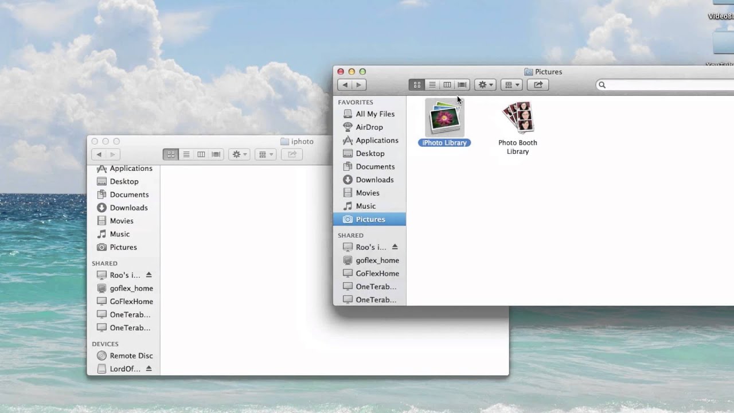Eject the LordOf... device in iphoto window
This screenshot has height=413, width=734.
149,369
